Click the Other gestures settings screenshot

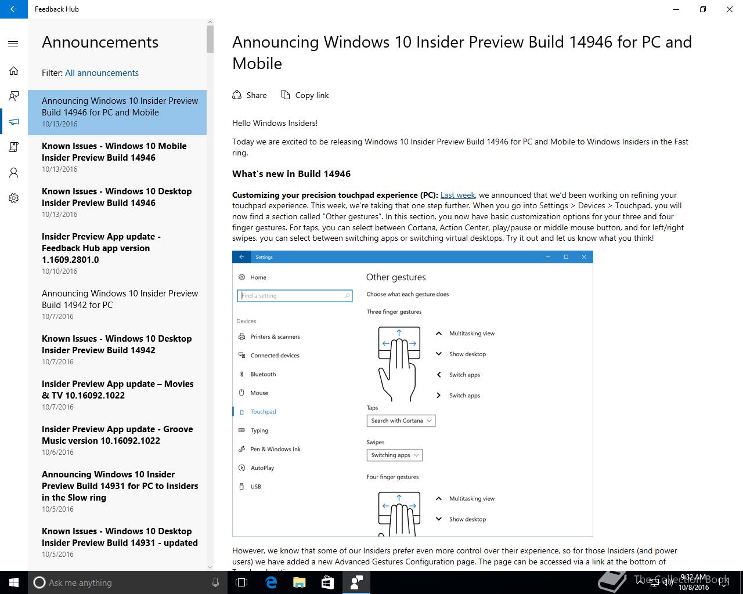pyautogui.click(x=413, y=394)
